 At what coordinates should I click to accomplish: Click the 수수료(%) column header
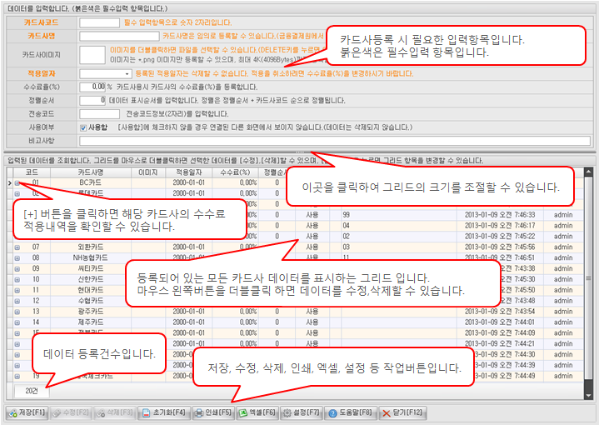[235, 172]
